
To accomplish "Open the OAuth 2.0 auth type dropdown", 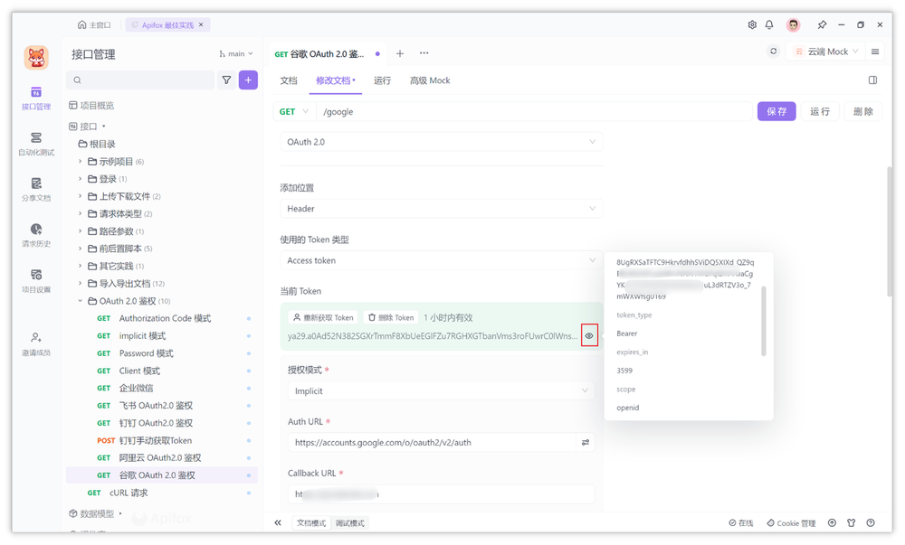I will coord(442,142).
